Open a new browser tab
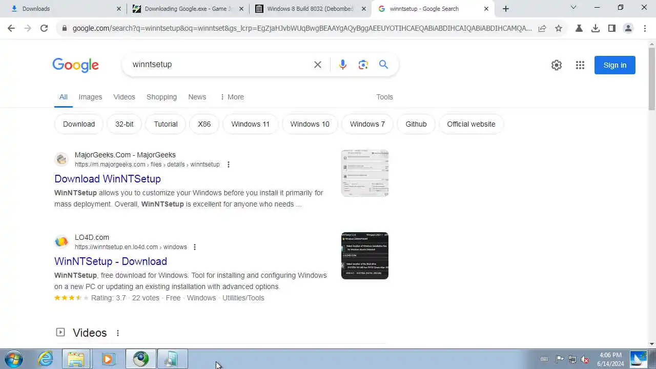656x369 pixels. click(x=506, y=9)
